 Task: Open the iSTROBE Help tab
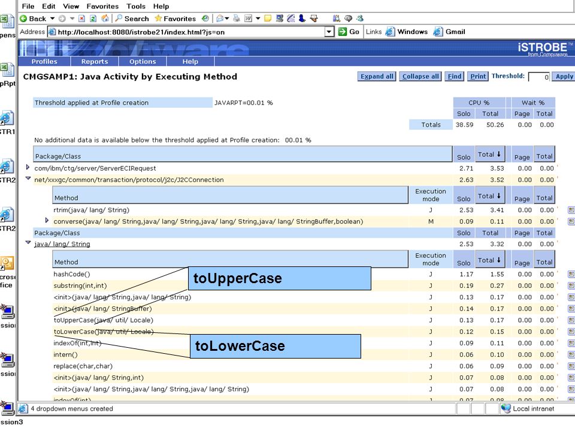pos(190,62)
